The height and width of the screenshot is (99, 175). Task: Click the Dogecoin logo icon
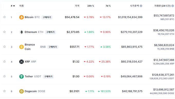[21, 91]
